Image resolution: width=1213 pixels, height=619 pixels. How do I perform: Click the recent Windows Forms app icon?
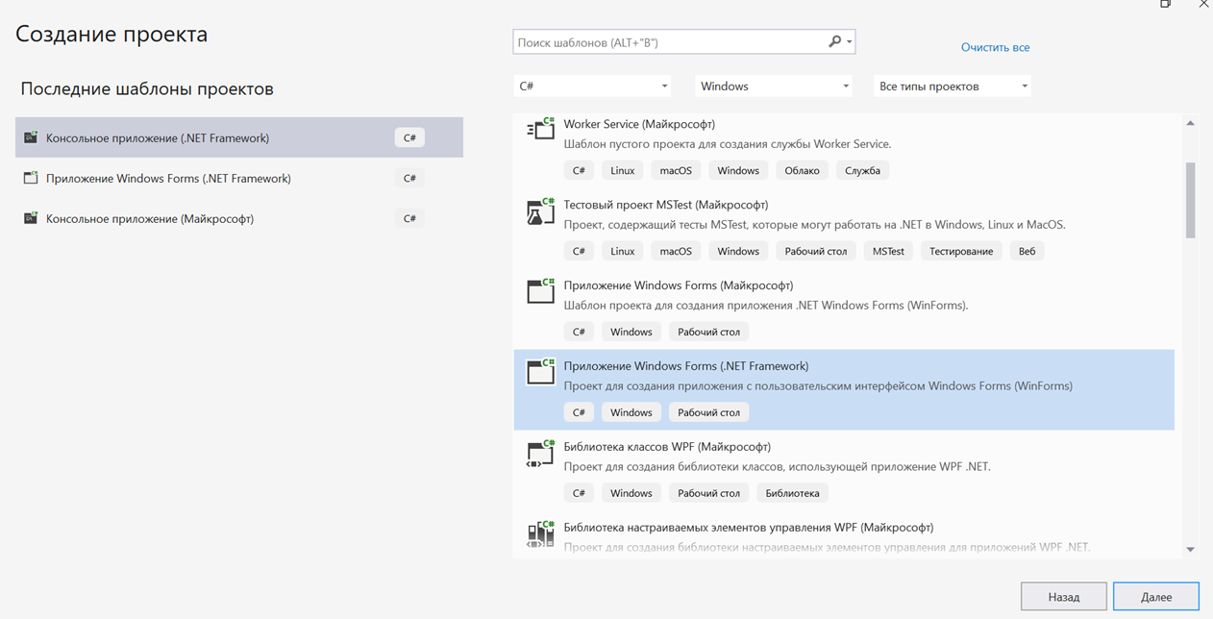(x=31, y=178)
